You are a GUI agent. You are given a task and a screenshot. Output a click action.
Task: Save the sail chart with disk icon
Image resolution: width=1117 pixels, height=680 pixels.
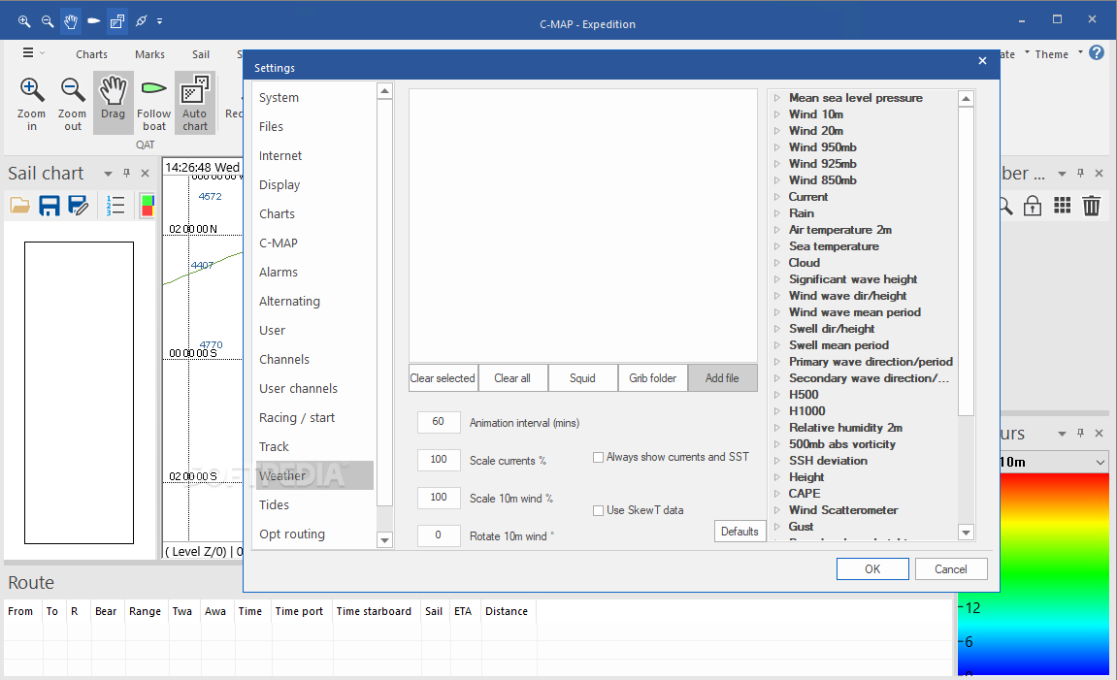point(49,206)
